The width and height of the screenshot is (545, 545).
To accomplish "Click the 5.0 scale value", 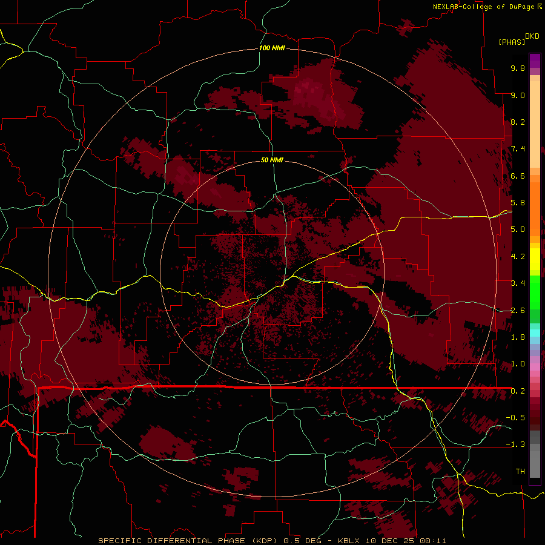I will [518, 230].
